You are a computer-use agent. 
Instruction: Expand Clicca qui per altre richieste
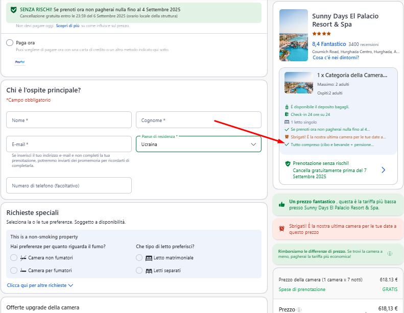(40, 285)
